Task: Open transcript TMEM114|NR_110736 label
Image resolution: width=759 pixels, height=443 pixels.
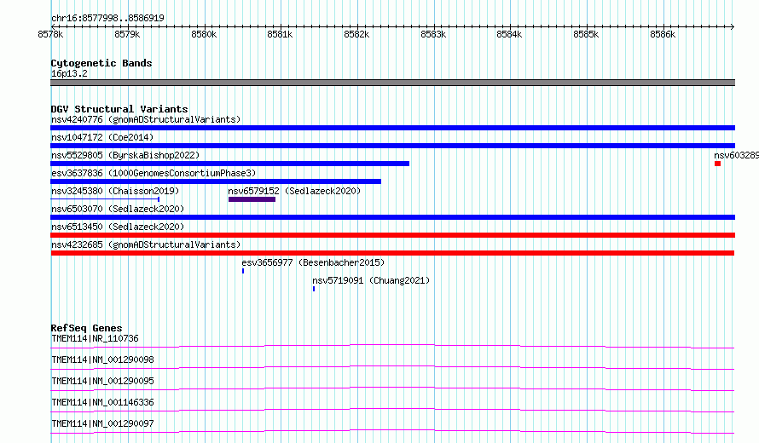Action: [x=95, y=338]
